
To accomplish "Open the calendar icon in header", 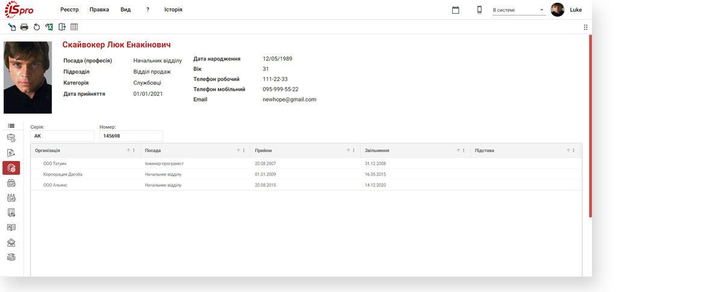I will click(x=455, y=10).
